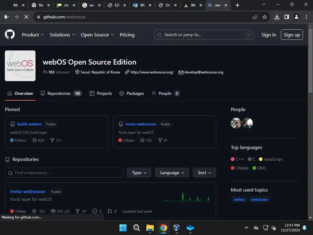Click fork count 121 on build-webos
313x235 pixels.
pyautogui.click(x=56, y=140)
